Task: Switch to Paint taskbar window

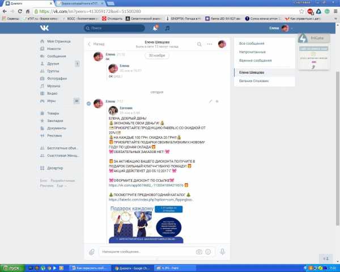Action: click(x=175, y=268)
